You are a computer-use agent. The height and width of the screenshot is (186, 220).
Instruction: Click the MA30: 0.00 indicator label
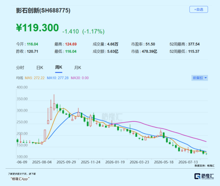[80, 78]
